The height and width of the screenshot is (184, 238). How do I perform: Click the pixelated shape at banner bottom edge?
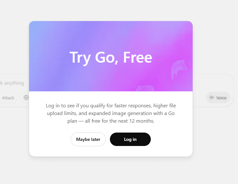point(145,88)
